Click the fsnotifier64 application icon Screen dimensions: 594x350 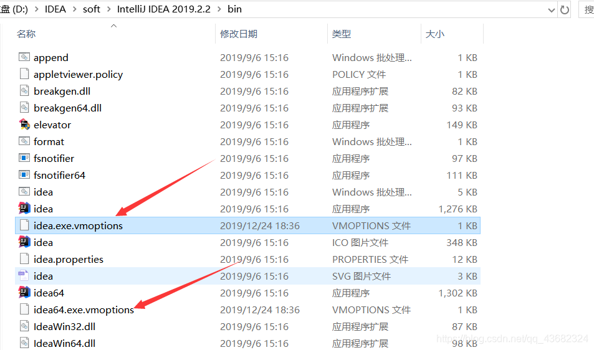(24, 175)
